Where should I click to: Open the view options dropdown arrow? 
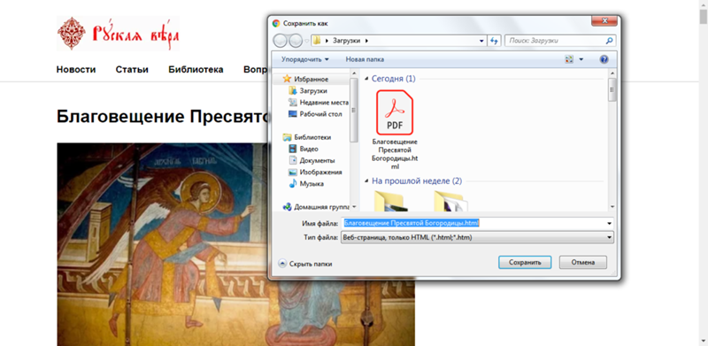click(581, 59)
